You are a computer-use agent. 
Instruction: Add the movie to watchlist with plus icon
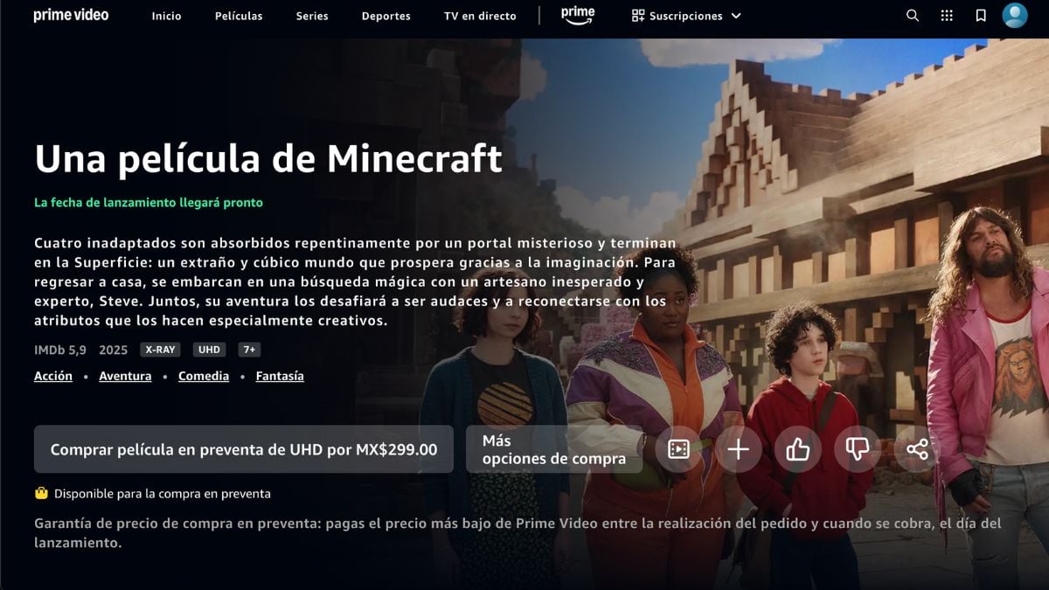[x=739, y=449]
